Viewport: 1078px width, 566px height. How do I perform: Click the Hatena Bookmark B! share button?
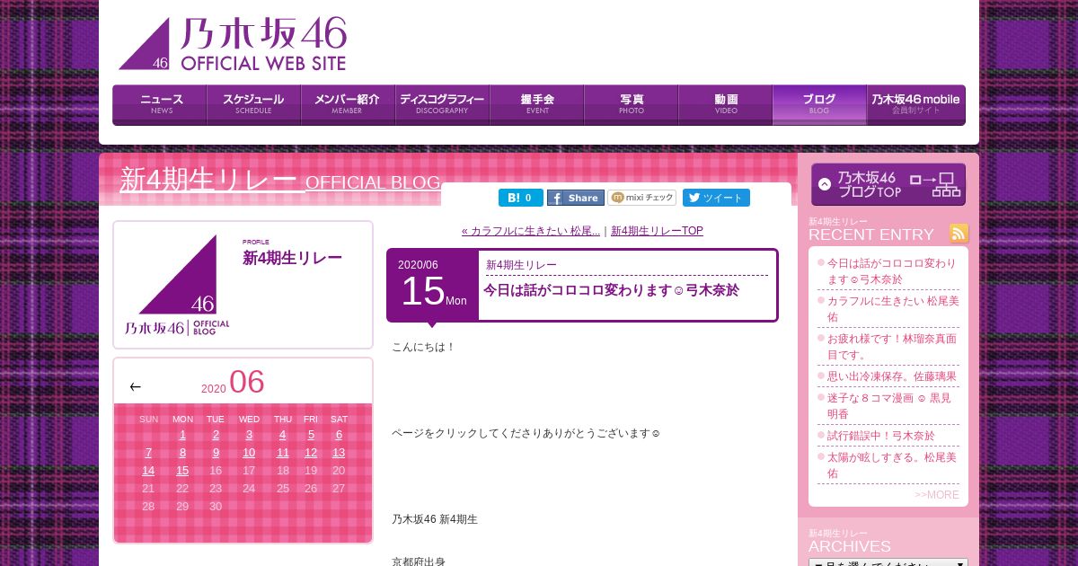[x=521, y=198]
